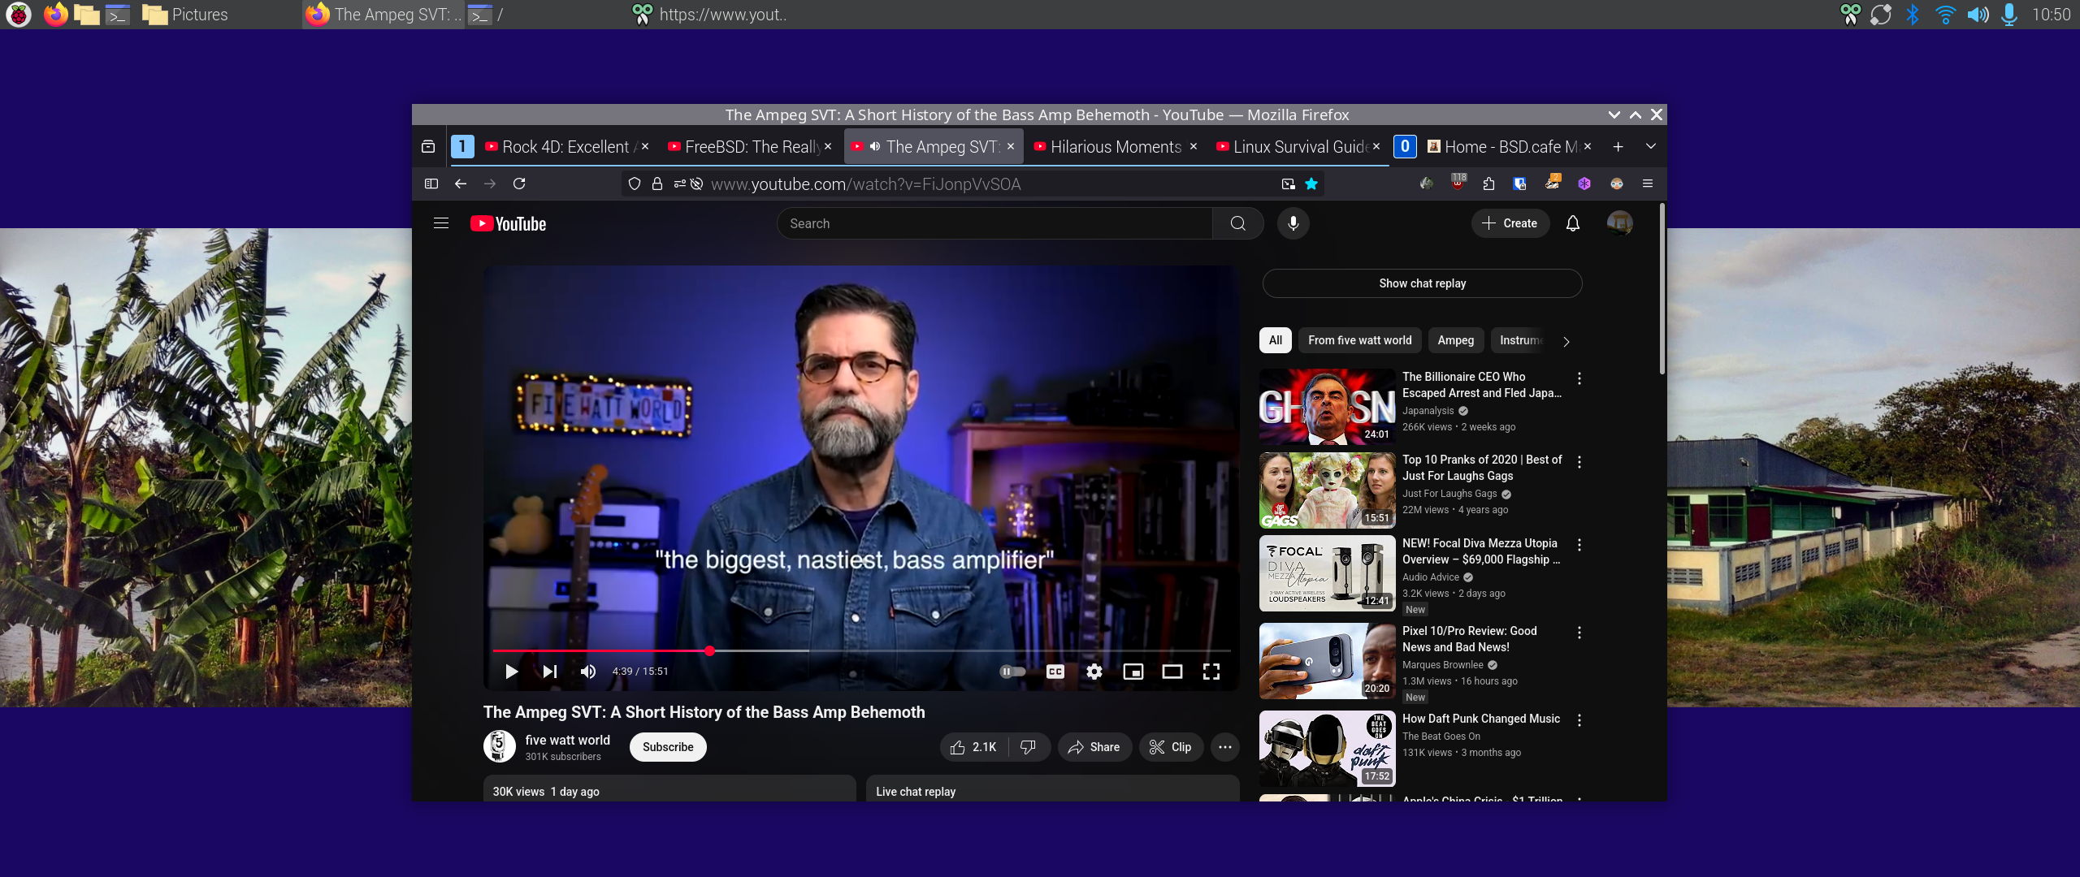Open options for Pixel 10/Pro Review video
Image resolution: width=2080 pixels, height=877 pixels.
1579,633
